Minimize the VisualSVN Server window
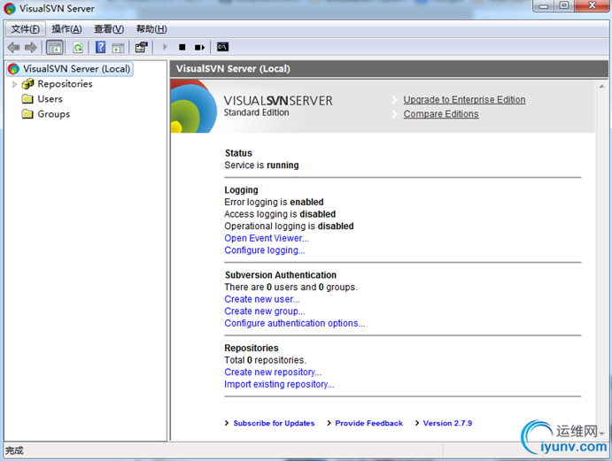612x461 pixels. pyautogui.click(x=544, y=5)
